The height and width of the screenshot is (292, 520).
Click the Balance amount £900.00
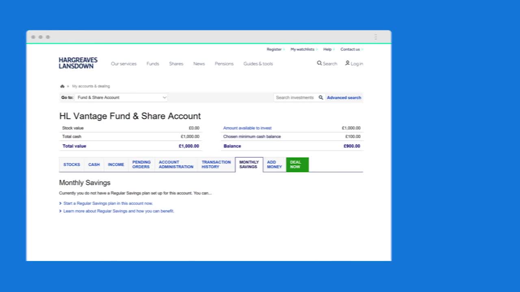pyautogui.click(x=352, y=146)
